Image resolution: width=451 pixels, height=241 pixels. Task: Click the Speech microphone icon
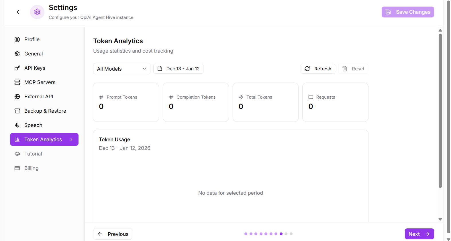pos(17,125)
